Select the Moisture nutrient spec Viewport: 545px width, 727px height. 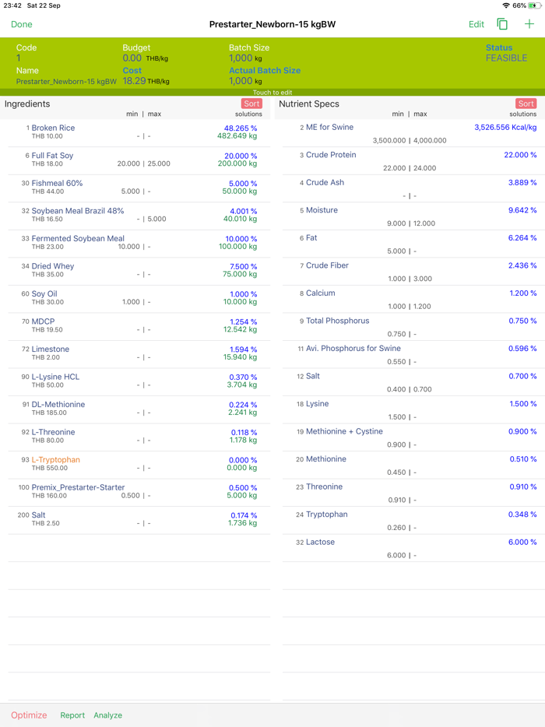pyautogui.click(x=413, y=216)
